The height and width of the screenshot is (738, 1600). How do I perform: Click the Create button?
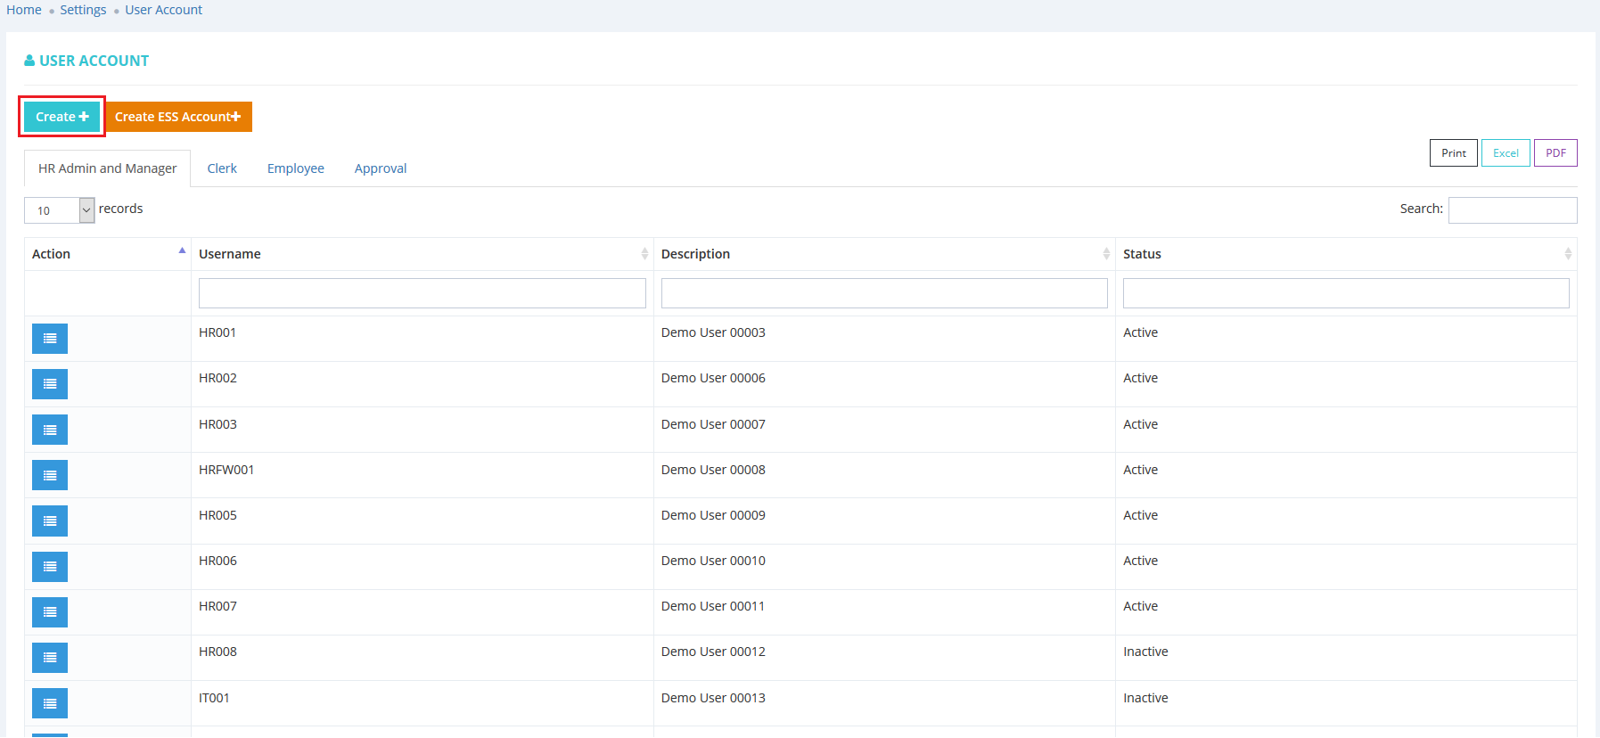[x=62, y=117]
